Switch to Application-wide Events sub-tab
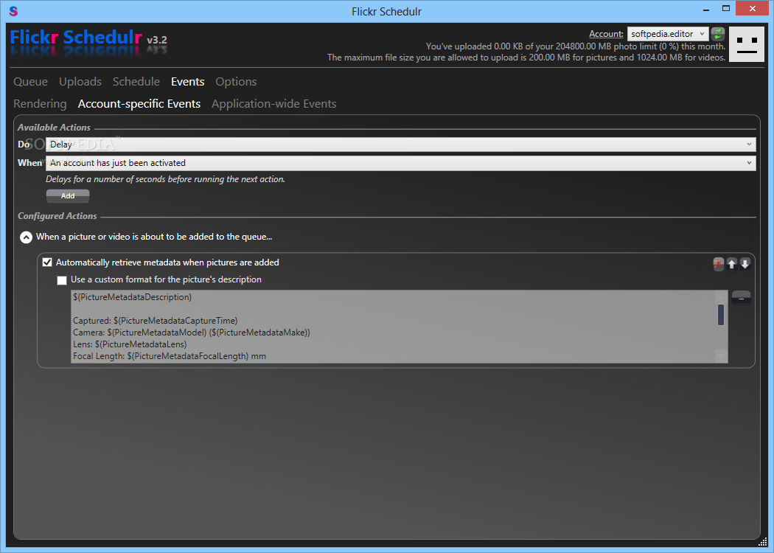This screenshot has width=774, height=553. (x=274, y=104)
